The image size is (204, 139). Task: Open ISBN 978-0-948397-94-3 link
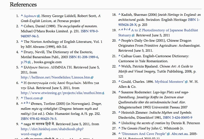(60, 34)
